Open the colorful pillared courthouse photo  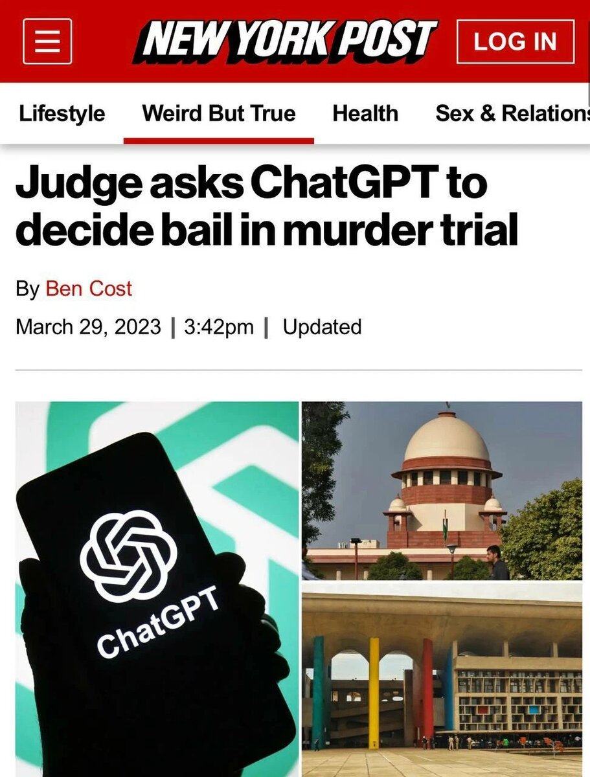[442, 680]
